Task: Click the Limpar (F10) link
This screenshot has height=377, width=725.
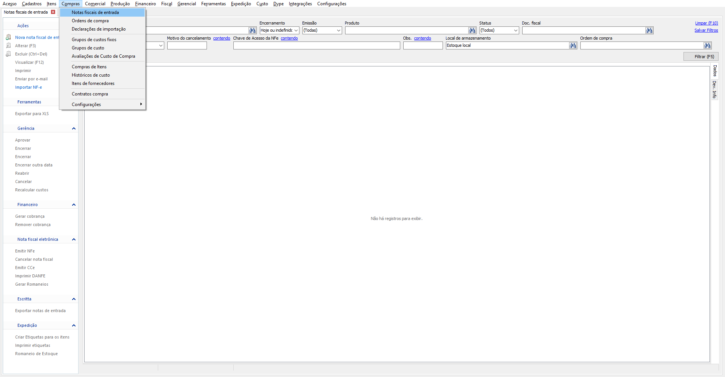Action: 706,23
